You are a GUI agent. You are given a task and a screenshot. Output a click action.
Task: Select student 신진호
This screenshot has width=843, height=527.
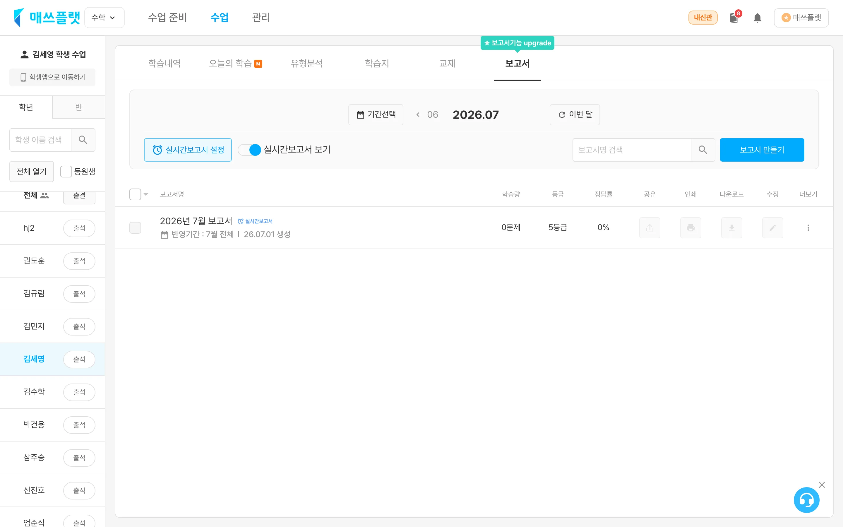(x=34, y=490)
